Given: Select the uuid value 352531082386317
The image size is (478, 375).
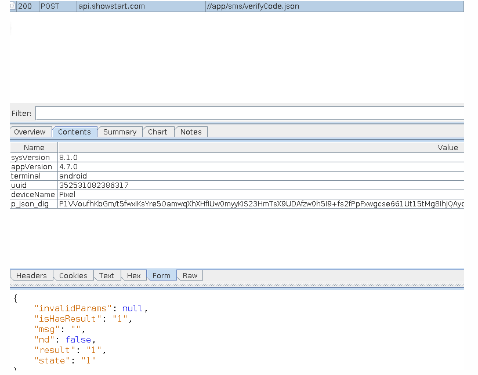Looking at the screenshot, I should [94, 185].
